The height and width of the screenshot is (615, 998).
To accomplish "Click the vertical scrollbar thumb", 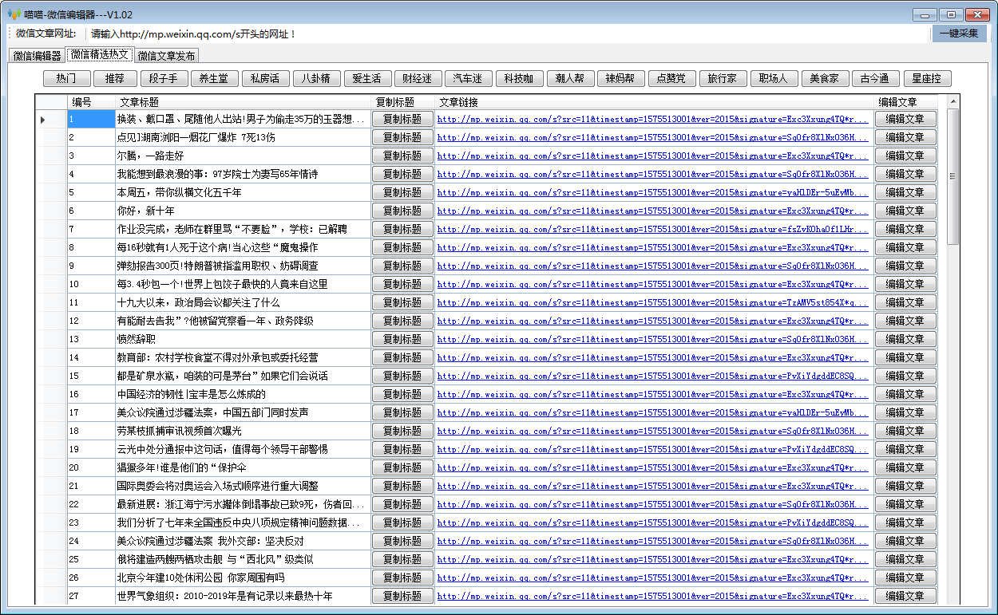I will coord(952,176).
